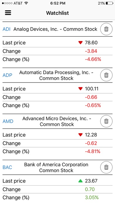Remove ADP using its trash icon
The image size is (115, 205).
tap(106, 75)
